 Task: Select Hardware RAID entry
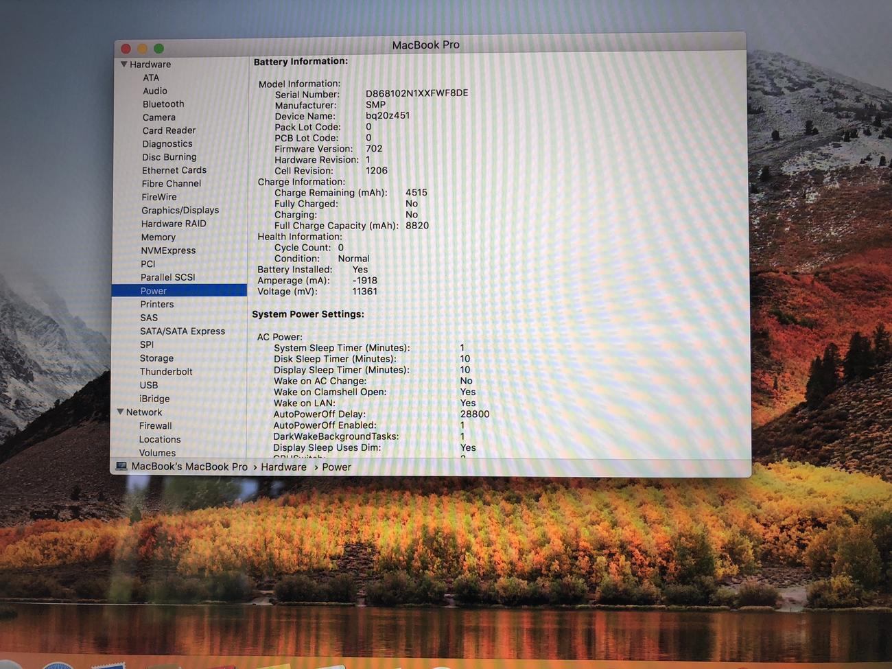tap(174, 224)
